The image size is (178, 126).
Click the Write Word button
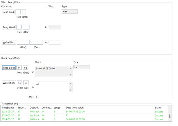point(9,42)
